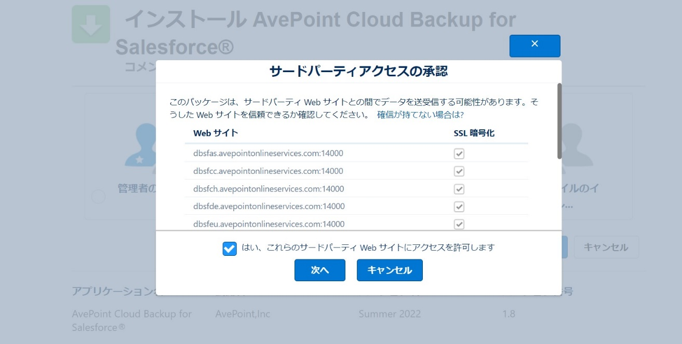The height and width of the screenshot is (344, 682).
Task: Click the キャンセル button behind the dialog
Action: point(606,247)
